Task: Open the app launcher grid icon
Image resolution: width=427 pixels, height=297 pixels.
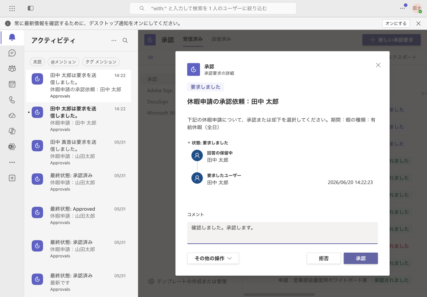Action: [12, 8]
